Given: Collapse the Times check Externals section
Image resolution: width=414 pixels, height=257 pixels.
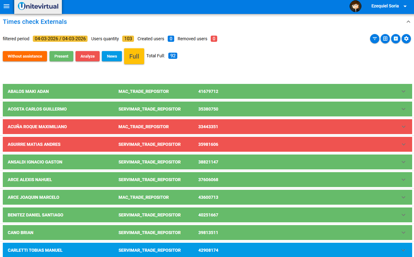Looking at the screenshot, I should (408, 22).
